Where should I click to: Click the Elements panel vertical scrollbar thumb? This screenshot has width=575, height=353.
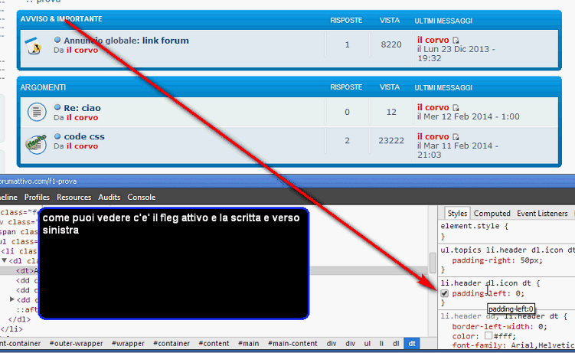[x=433, y=263]
